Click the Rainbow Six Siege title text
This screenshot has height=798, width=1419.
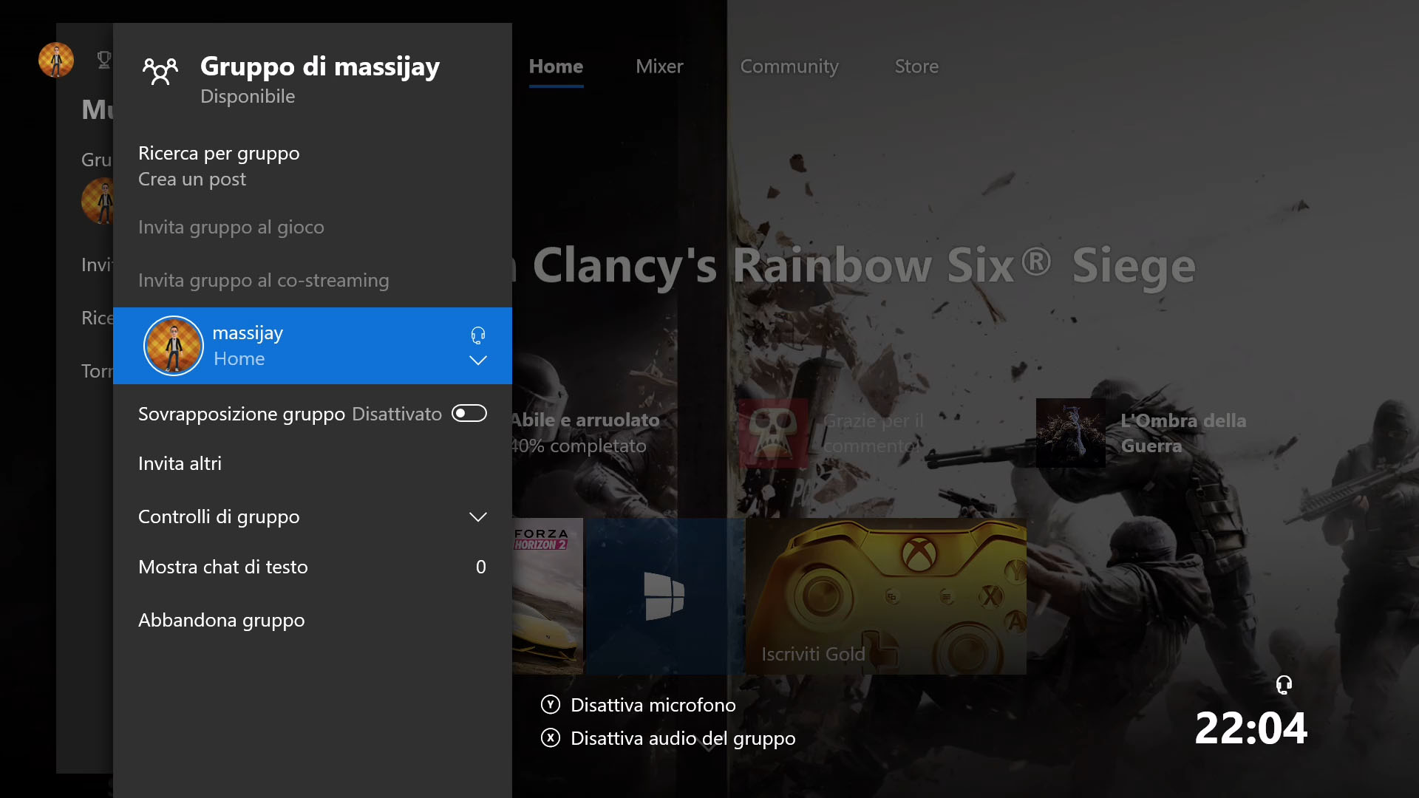coord(856,265)
